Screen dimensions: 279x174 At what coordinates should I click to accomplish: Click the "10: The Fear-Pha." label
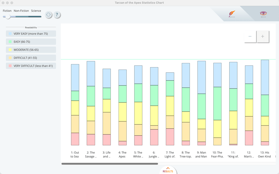pos(217,154)
